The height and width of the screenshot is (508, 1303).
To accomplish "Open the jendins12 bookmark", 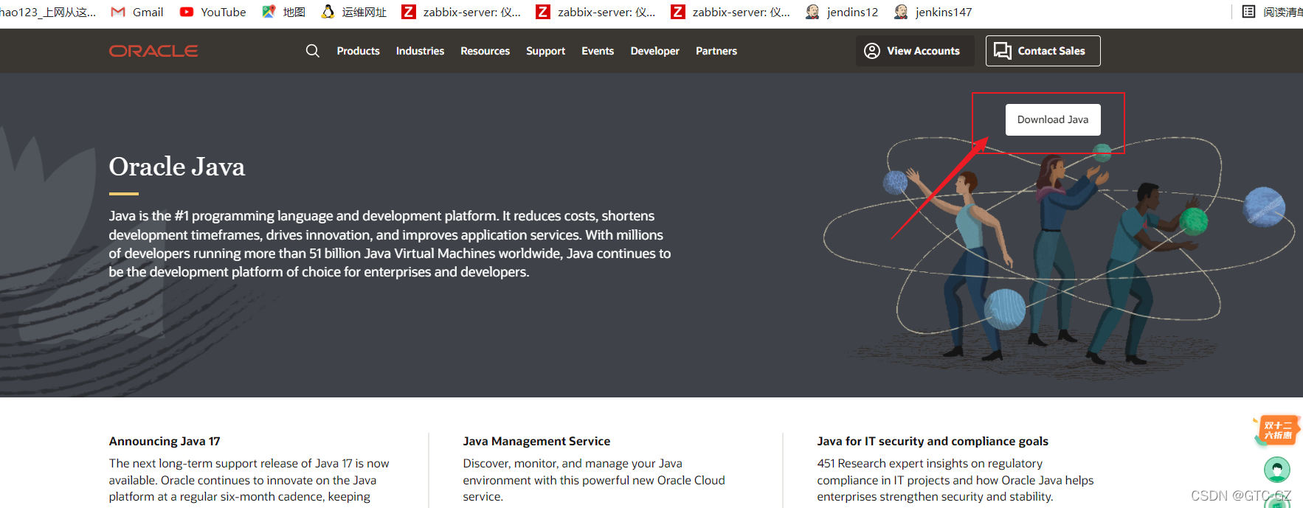I will pyautogui.click(x=842, y=12).
